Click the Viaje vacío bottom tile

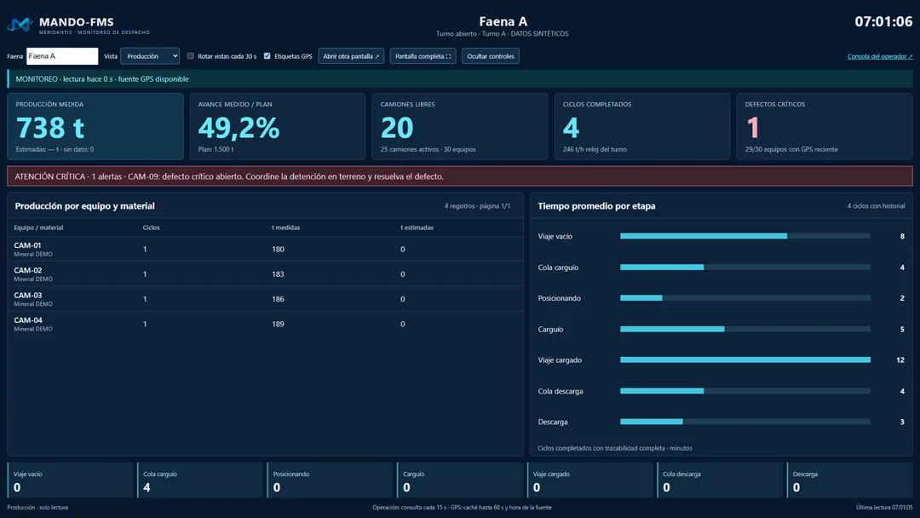coord(71,481)
